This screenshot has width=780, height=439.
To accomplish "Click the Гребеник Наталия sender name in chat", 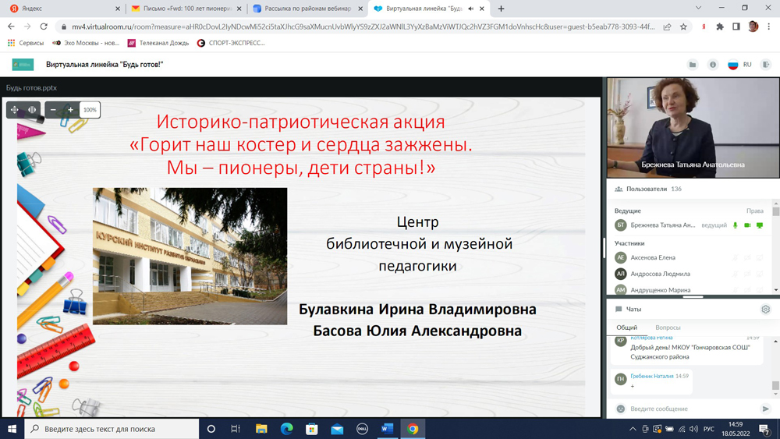I will 651,376.
